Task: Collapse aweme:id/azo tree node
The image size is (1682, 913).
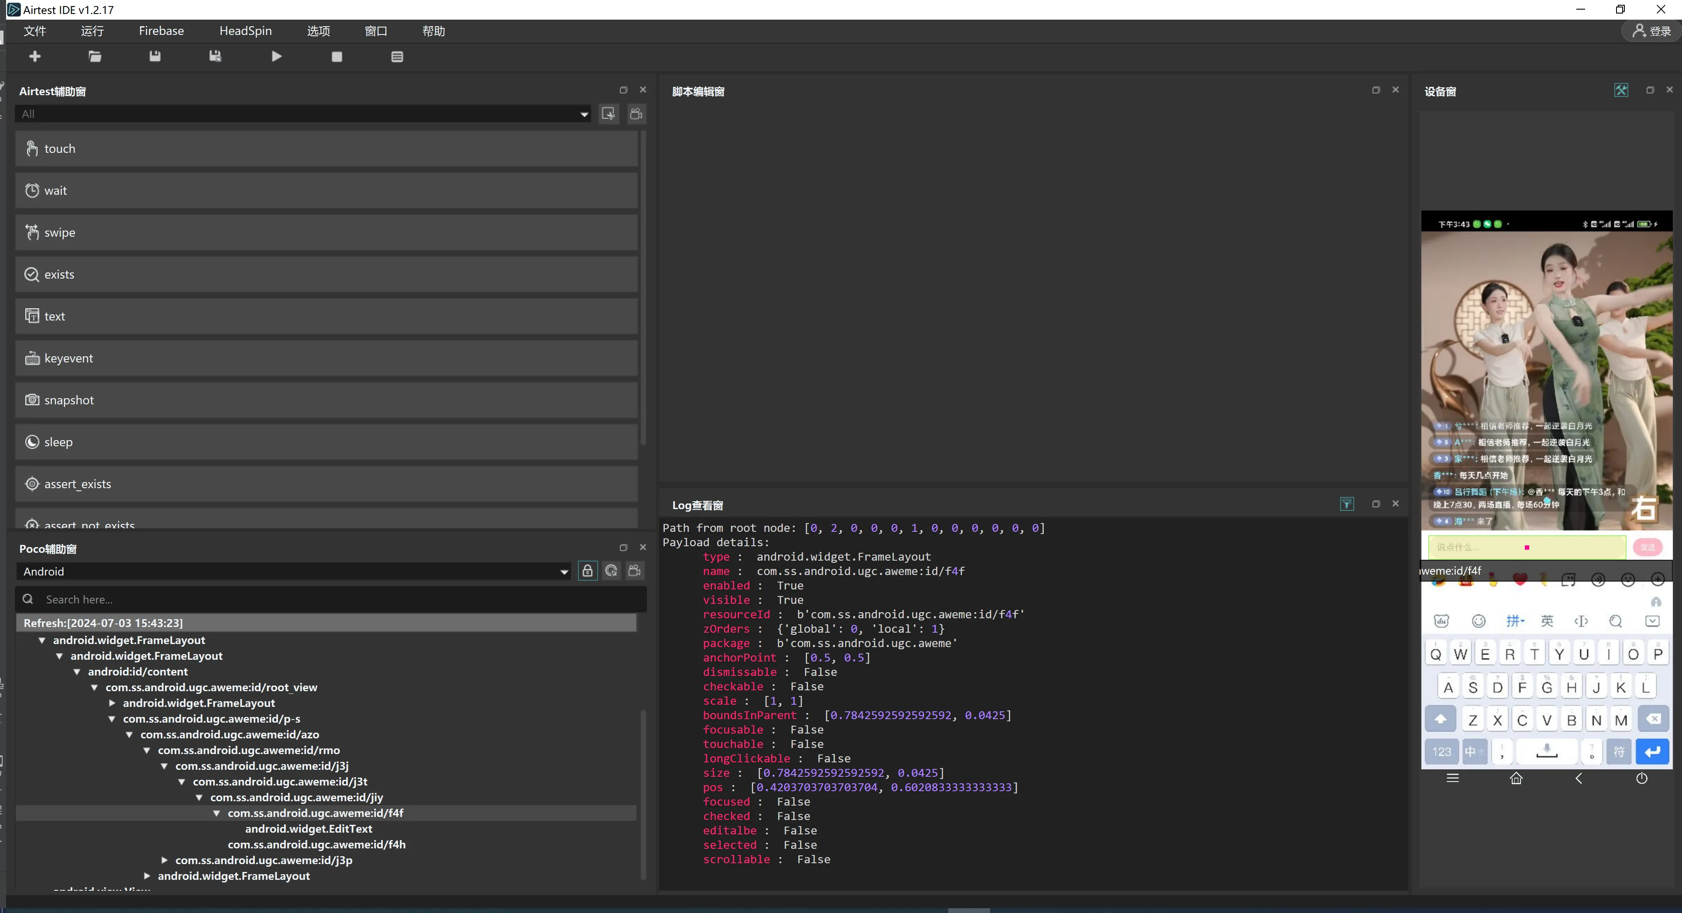Action: click(x=129, y=734)
